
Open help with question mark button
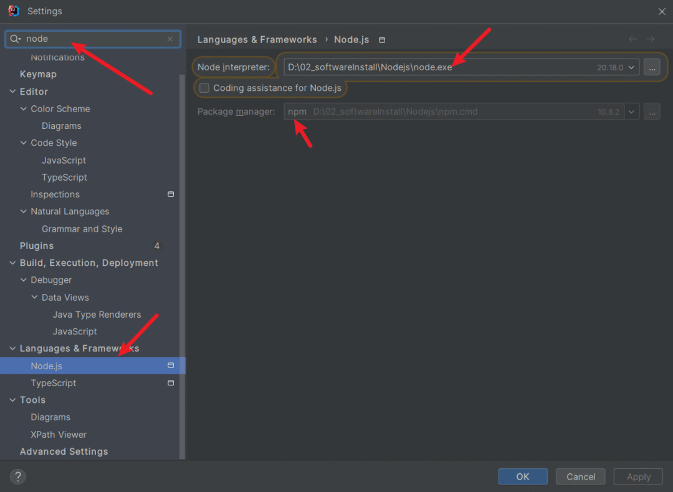pyautogui.click(x=17, y=476)
